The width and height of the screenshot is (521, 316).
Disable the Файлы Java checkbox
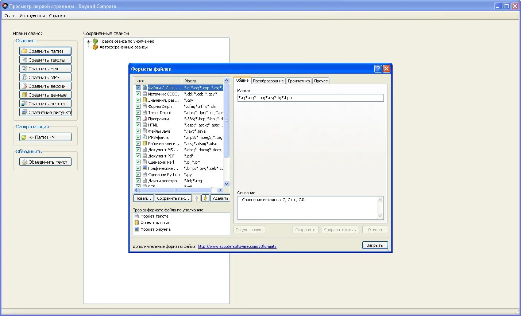coord(138,131)
